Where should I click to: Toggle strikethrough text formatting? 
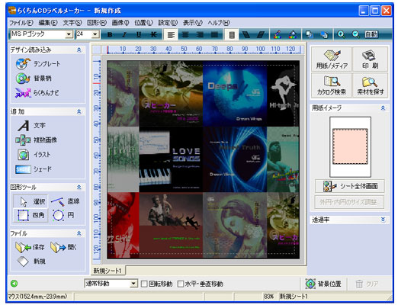click(153, 34)
